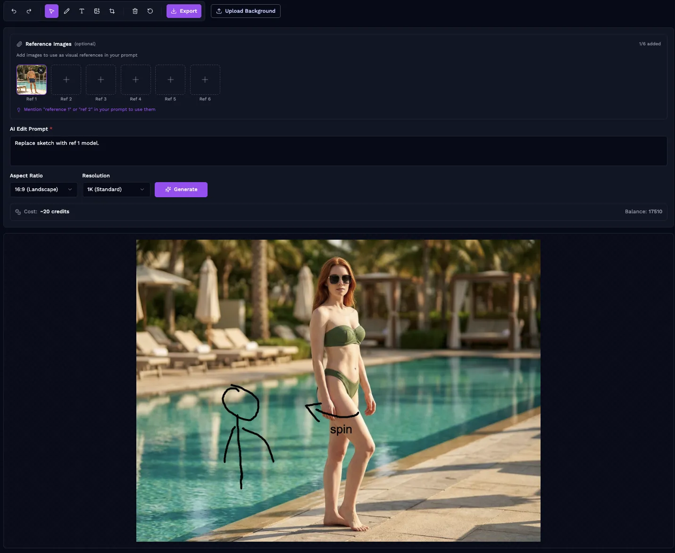Add an image to Ref 2 slot
The width and height of the screenshot is (675, 553).
pyautogui.click(x=66, y=80)
